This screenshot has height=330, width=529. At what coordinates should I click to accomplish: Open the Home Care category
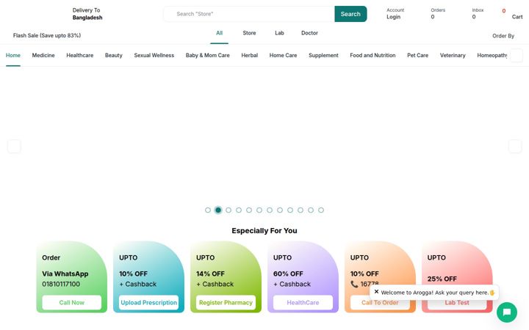[x=283, y=55]
